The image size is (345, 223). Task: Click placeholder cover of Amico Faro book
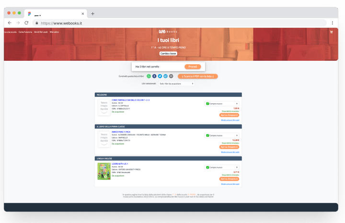(x=104, y=139)
